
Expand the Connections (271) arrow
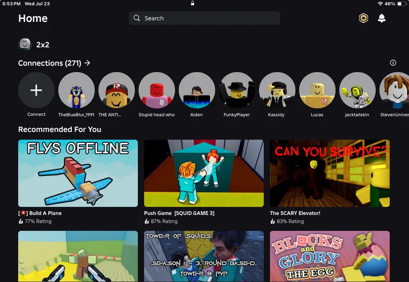[x=87, y=63]
